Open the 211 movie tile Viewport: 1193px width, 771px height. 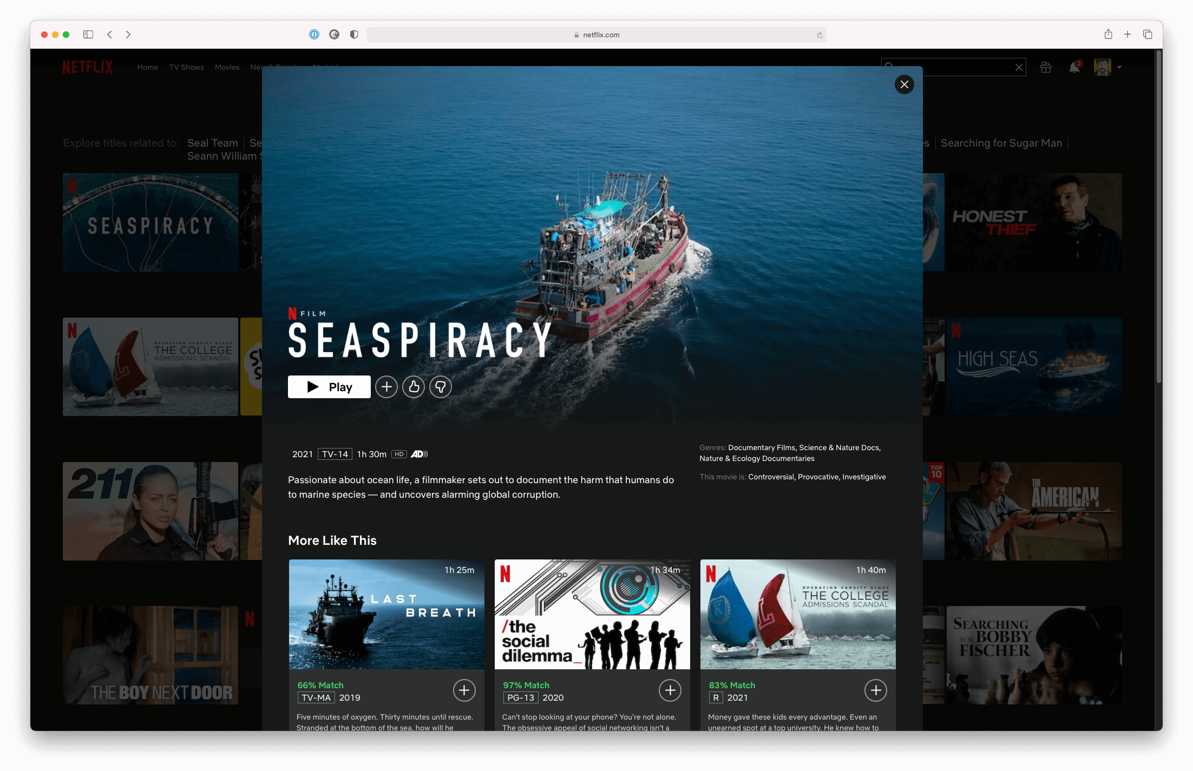coord(150,511)
